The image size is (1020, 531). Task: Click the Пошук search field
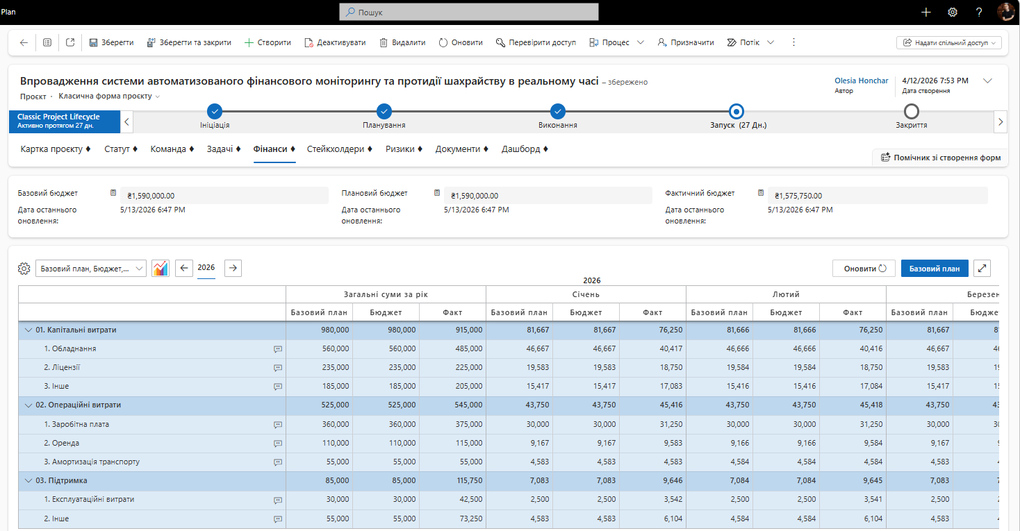[x=469, y=12]
